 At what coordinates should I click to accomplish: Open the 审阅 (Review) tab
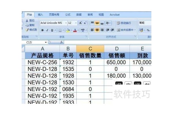click(x=90, y=15)
